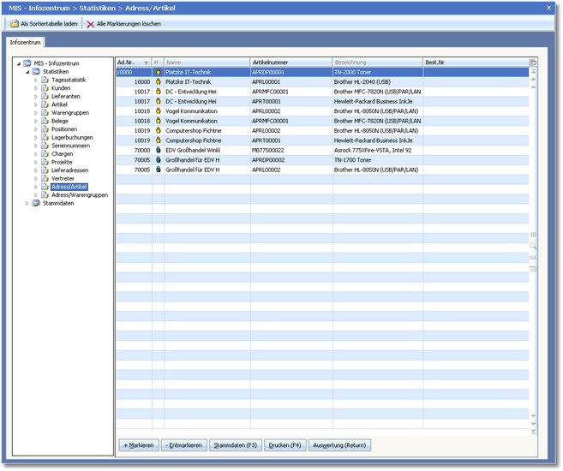563x471 pixels.
Task: Click the 'Als Sortiertabelle laden' folder icon
Action: (x=14, y=24)
